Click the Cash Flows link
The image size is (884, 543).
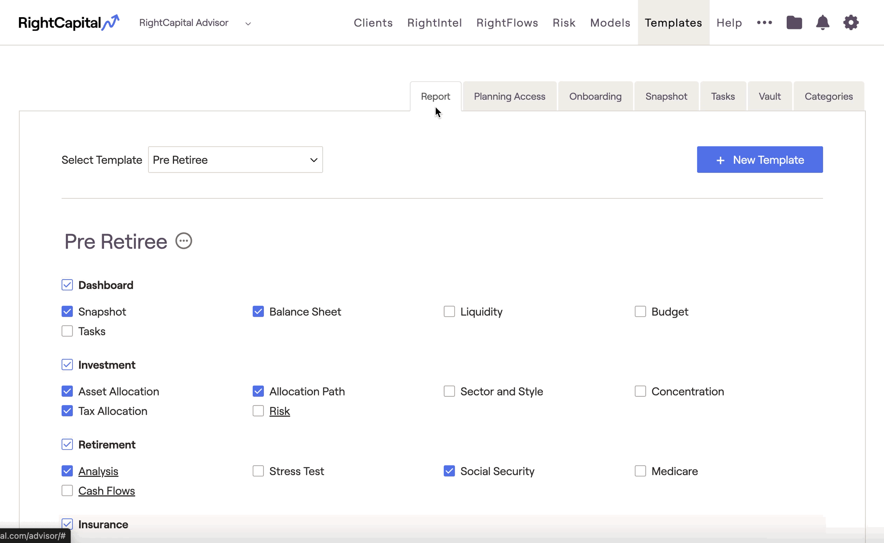[107, 490]
